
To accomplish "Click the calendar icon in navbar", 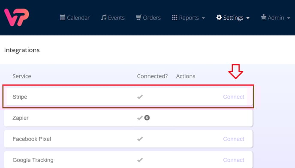I will click(63, 18).
